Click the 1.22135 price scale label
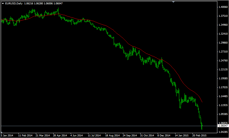The image size is (229, 138). click(x=223, y=70)
